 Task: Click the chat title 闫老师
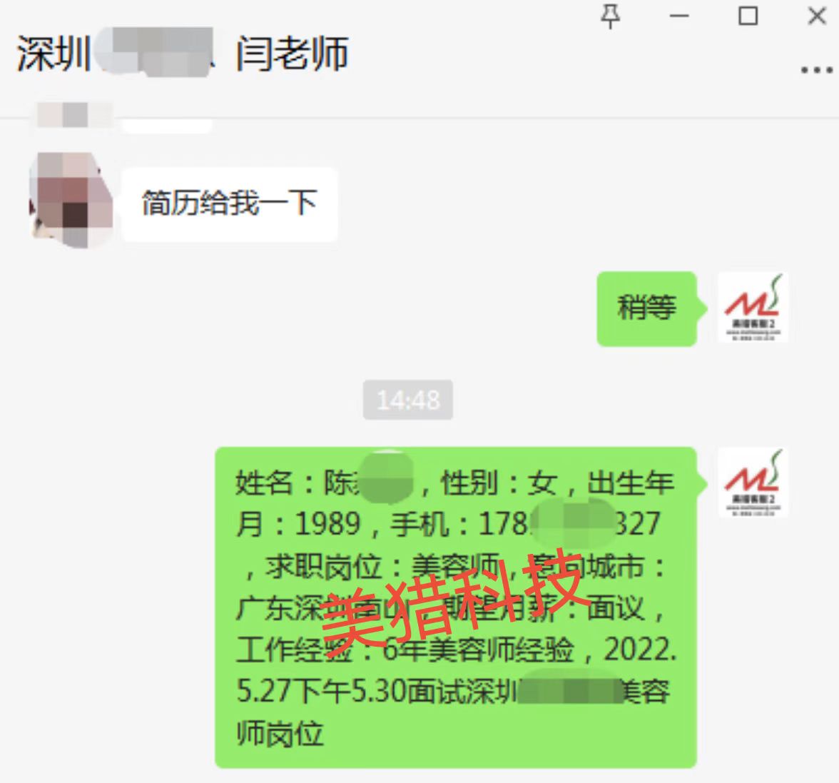pyautogui.click(x=293, y=54)
